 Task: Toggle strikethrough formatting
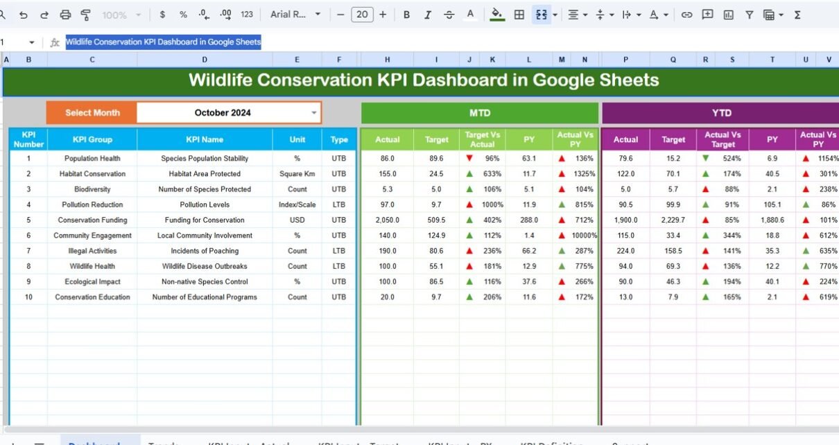coord(449,15)
